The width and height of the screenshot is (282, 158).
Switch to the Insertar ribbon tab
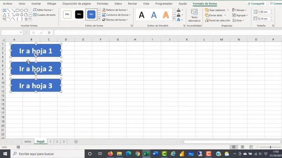click(36, 4)
